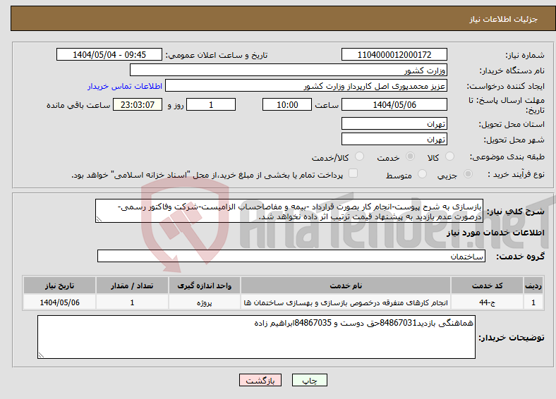The height and width of the screenshot is (399, 556).
Task: Click the نوع فرآیند خرید label
Action: (x=516, y=174)
